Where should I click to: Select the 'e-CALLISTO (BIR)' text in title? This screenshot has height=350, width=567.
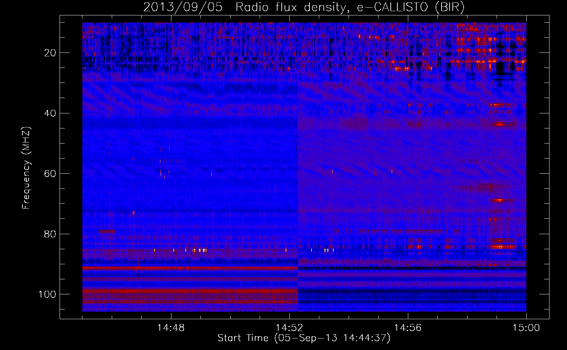tap(410, 7)
